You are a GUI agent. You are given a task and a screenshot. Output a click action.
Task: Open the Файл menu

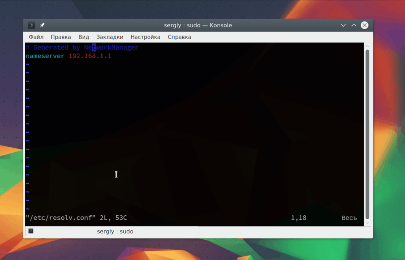(x=36, y=37)
